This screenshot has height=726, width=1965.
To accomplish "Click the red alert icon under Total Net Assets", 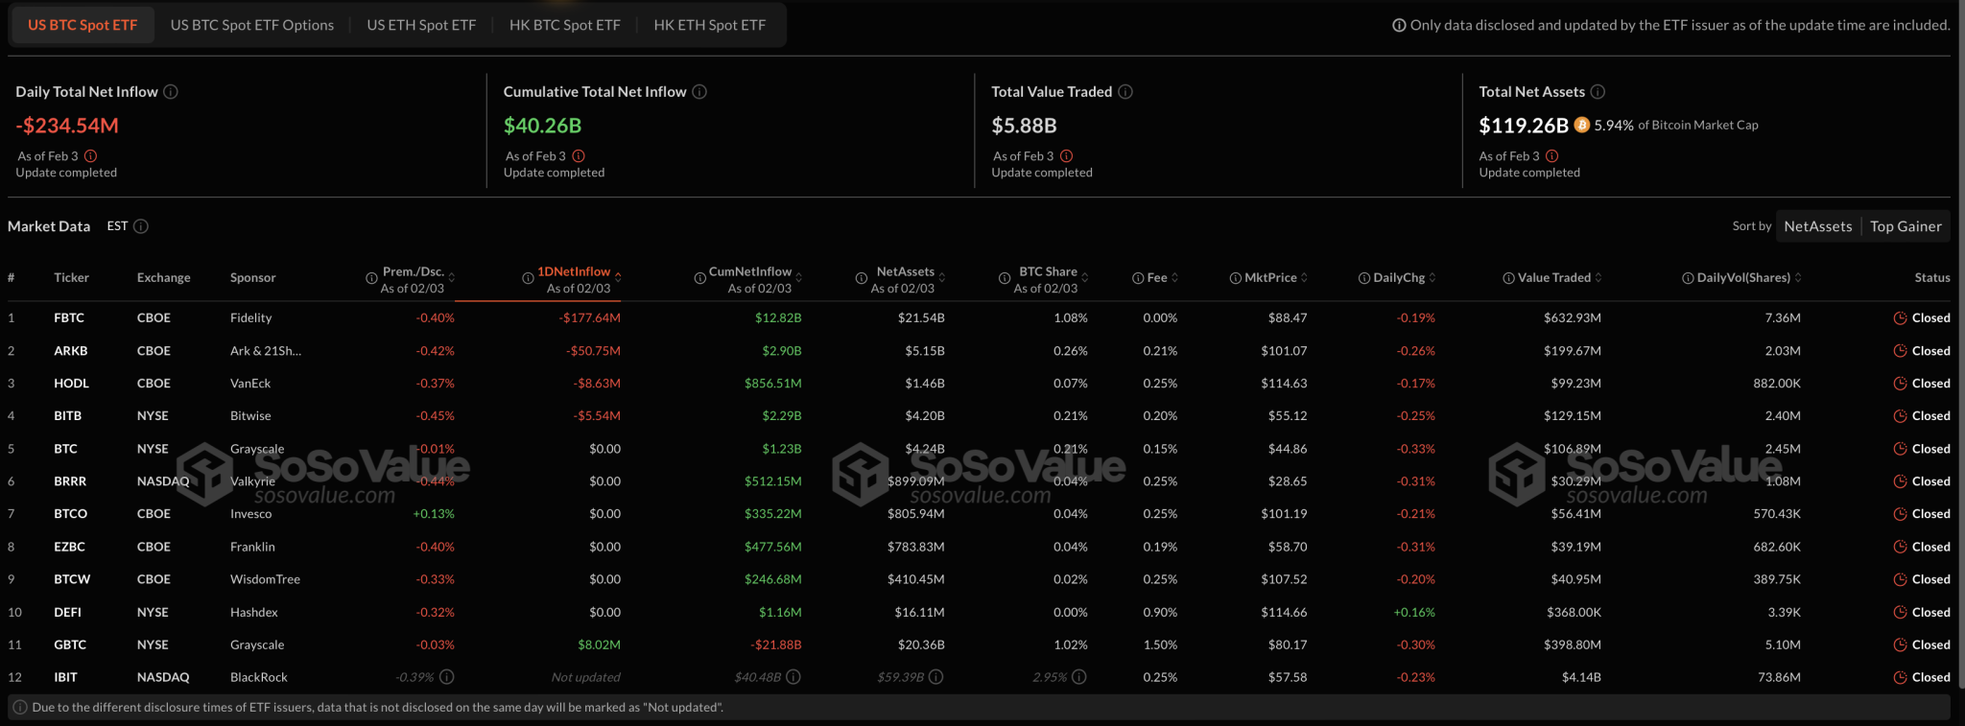I will [1552, 156].
